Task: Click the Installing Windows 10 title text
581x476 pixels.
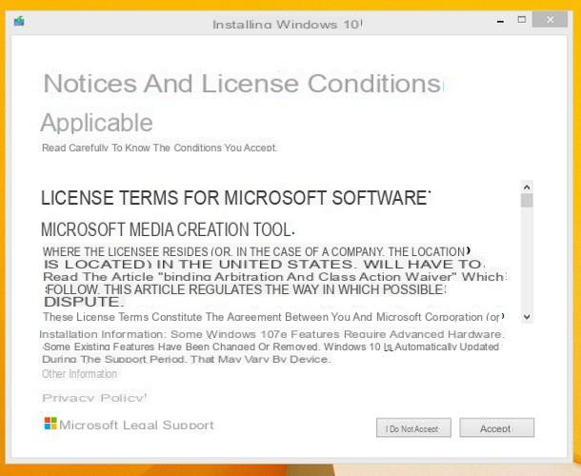Action: 287,25
